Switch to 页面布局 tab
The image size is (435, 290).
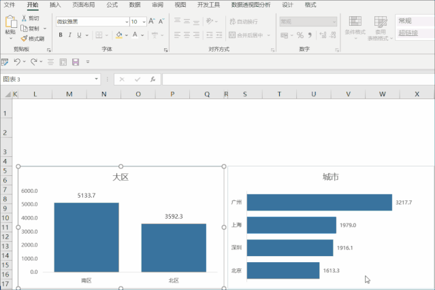pyautogui.click(x=84, y=5)
